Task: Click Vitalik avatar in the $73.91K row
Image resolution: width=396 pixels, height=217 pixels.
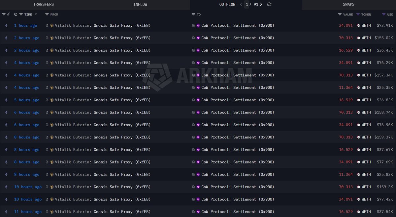Action: 52,25
